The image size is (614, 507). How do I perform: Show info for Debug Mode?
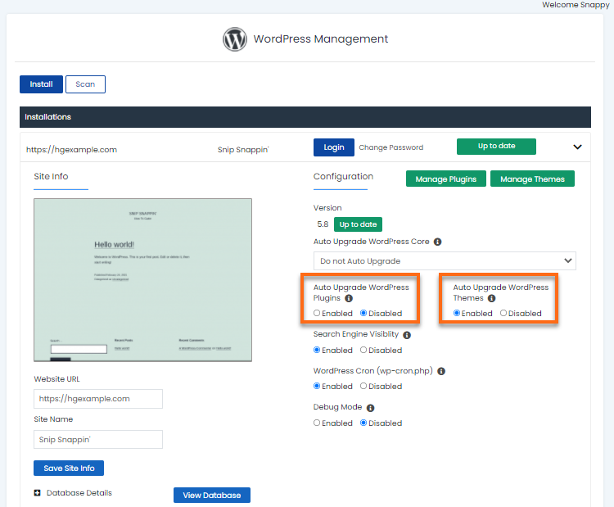tap(370, 408)
